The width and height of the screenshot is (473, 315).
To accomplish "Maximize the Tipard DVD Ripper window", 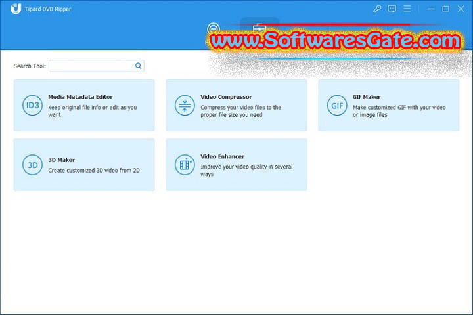I will 445,9.
